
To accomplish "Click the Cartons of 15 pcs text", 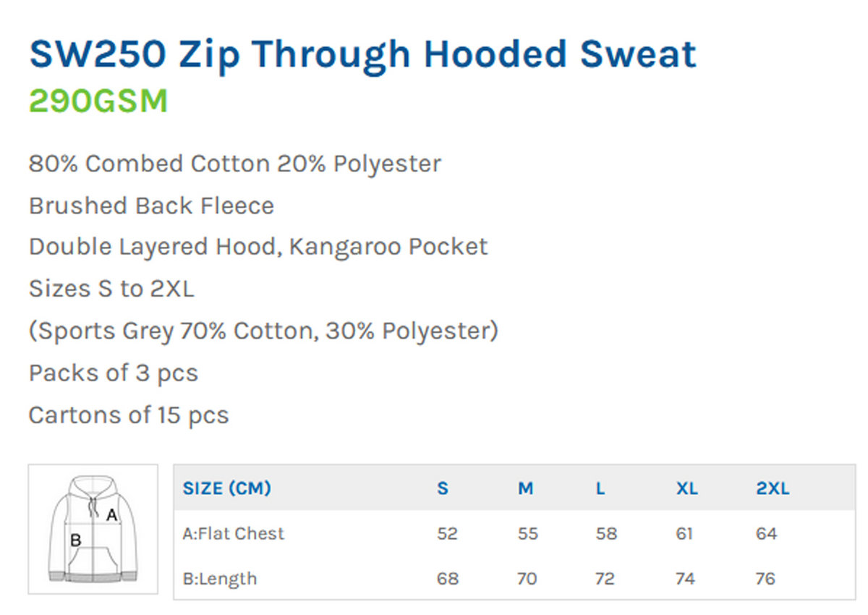I will [x=129, y=415].
